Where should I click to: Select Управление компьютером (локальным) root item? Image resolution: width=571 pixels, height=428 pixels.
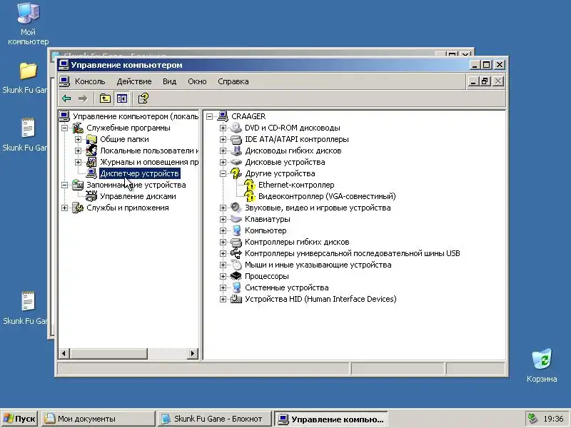[135, 116]
